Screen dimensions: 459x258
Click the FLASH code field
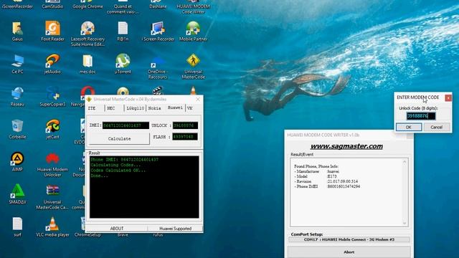185,137
